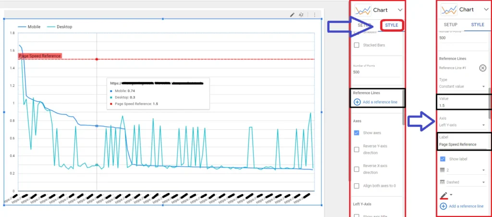Switch to the STYLE tab outlined in red
492x217 pixels.
coord(391,25)
